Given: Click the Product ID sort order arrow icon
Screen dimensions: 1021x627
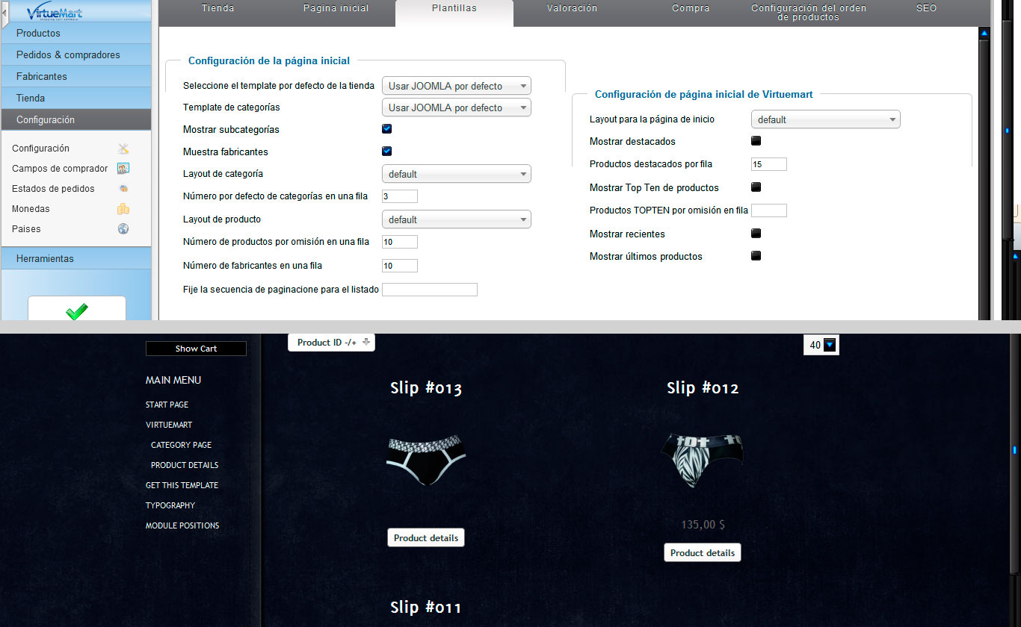Looking at the screenshot, I should 365,343.
